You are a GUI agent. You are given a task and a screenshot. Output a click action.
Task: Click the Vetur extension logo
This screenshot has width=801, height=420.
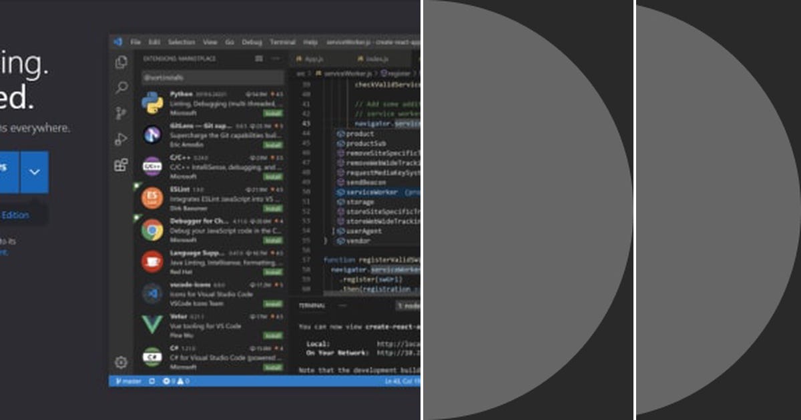click(x=152, y=325)
